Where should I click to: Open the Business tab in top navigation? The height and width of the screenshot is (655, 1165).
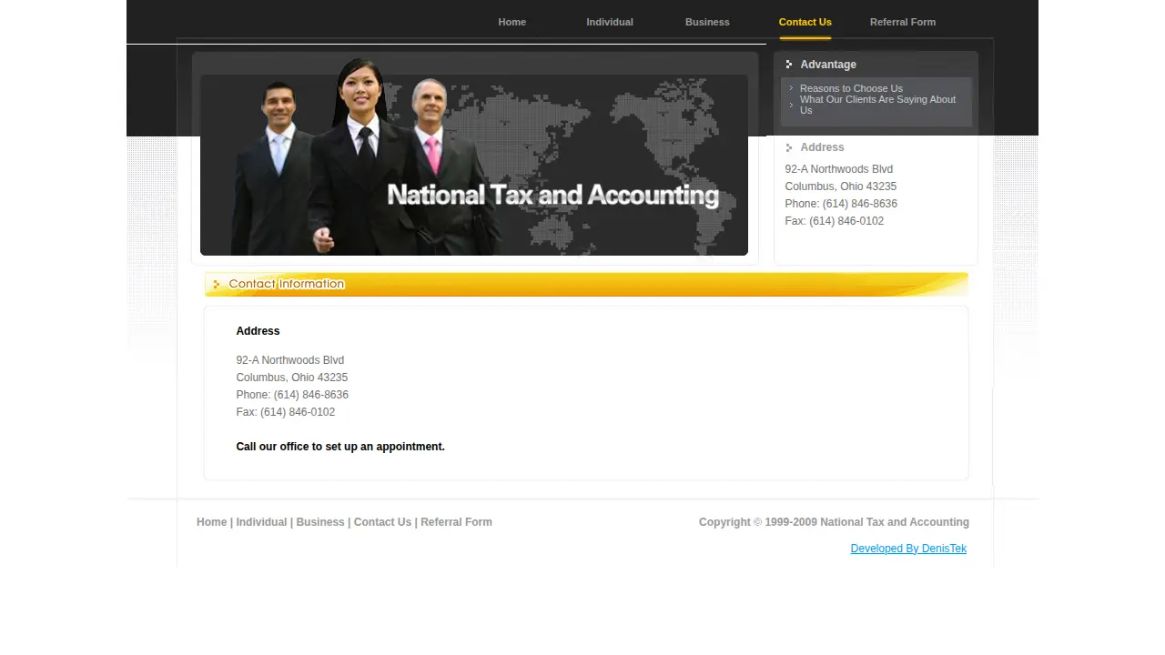pos(707,22)
